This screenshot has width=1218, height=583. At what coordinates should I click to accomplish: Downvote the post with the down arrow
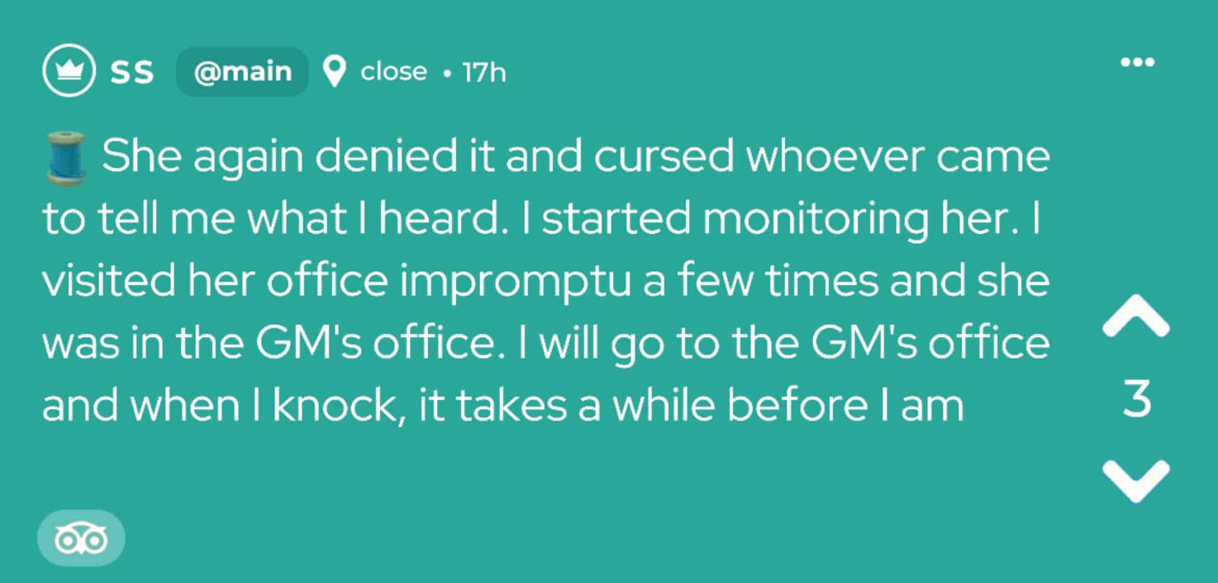(1135, 481)
